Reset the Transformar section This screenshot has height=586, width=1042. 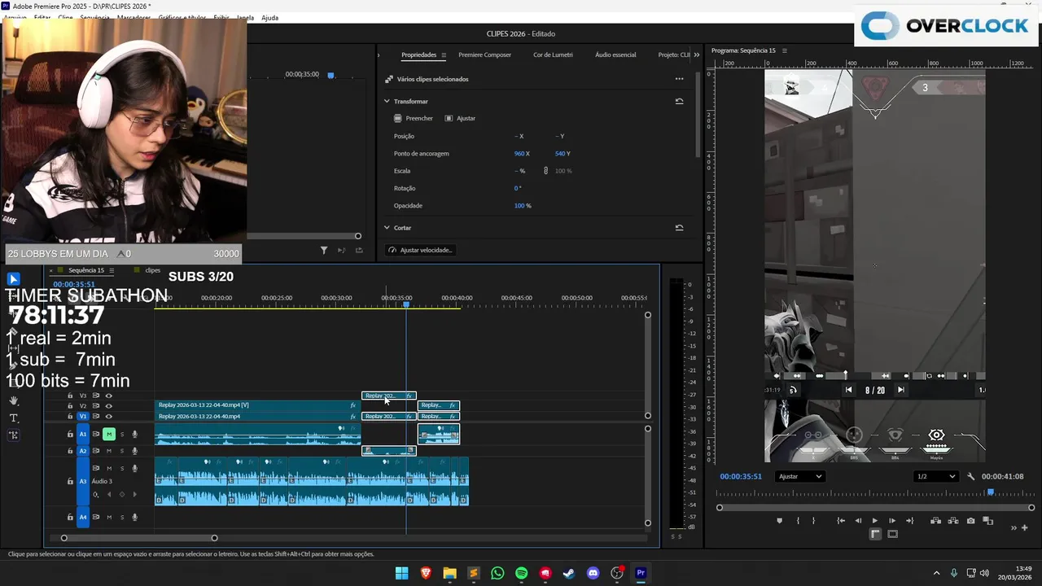(x=679, y=102)
